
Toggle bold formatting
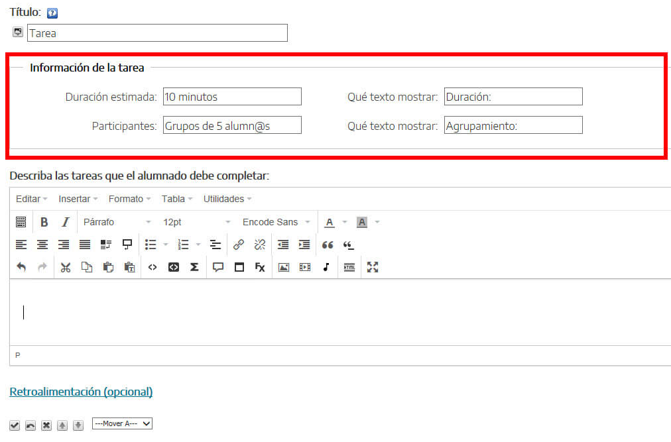click(44, 221)
